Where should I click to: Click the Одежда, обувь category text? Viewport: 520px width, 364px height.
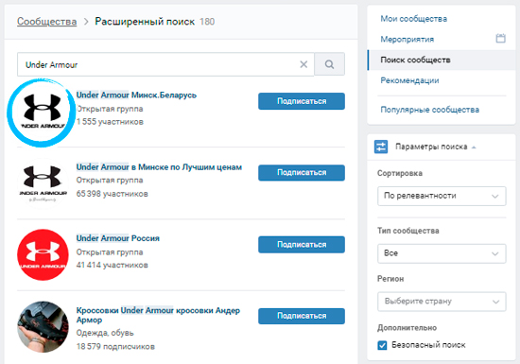click(105, 333)
